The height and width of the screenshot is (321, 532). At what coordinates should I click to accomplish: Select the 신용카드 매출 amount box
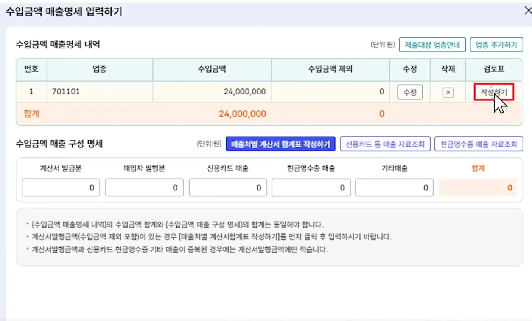[227, 188]
